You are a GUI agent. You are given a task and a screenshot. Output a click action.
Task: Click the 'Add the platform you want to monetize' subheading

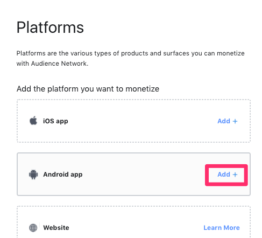tap(88, 89)
